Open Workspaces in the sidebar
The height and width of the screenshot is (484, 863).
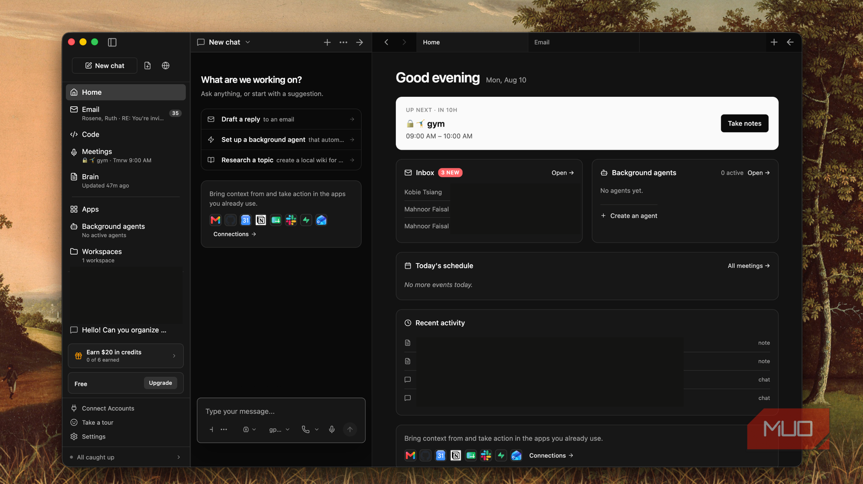pyautogui.click(x=126, y=255)
